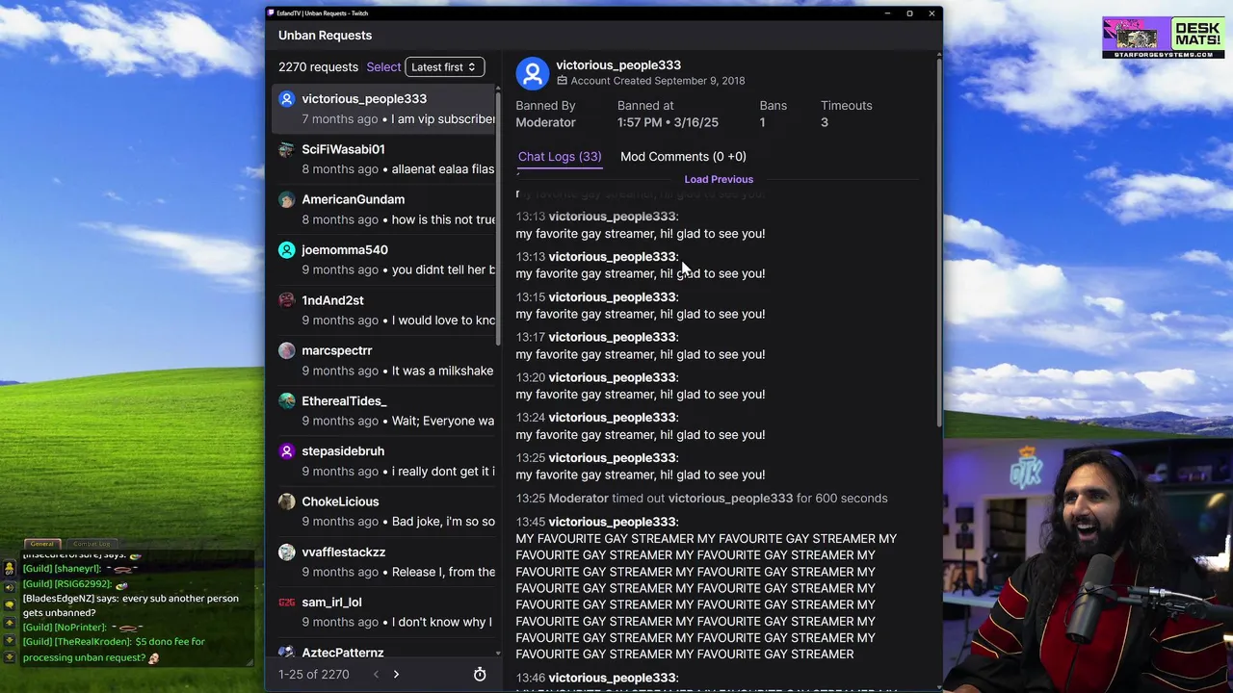Click the banned time 1:57 PM 3/16/25

pyautogui.click(x=668, y=122)
